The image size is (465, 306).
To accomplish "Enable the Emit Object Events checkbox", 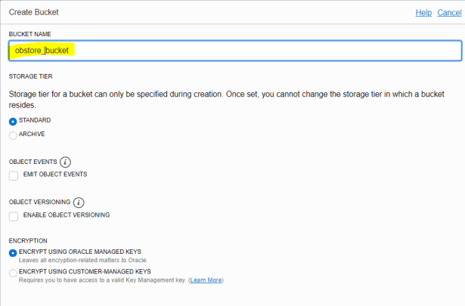I will [14, 175].
